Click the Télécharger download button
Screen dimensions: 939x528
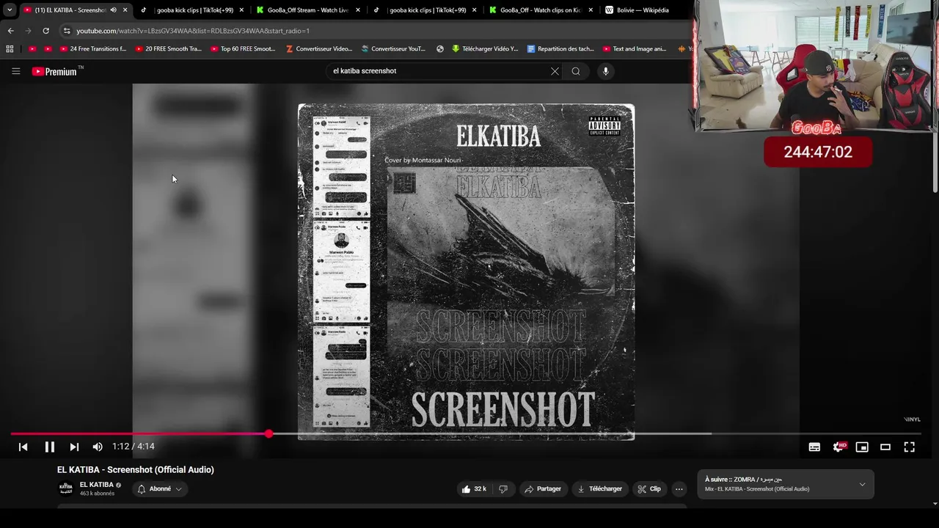coord(600,489)
